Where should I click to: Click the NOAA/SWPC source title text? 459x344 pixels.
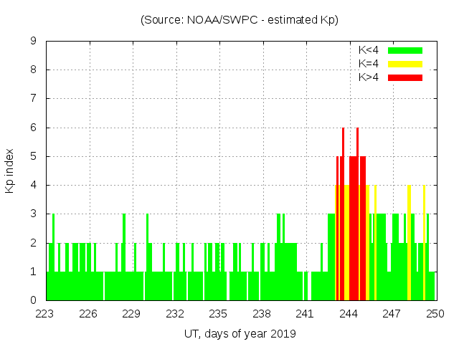(x=240, y=20)
